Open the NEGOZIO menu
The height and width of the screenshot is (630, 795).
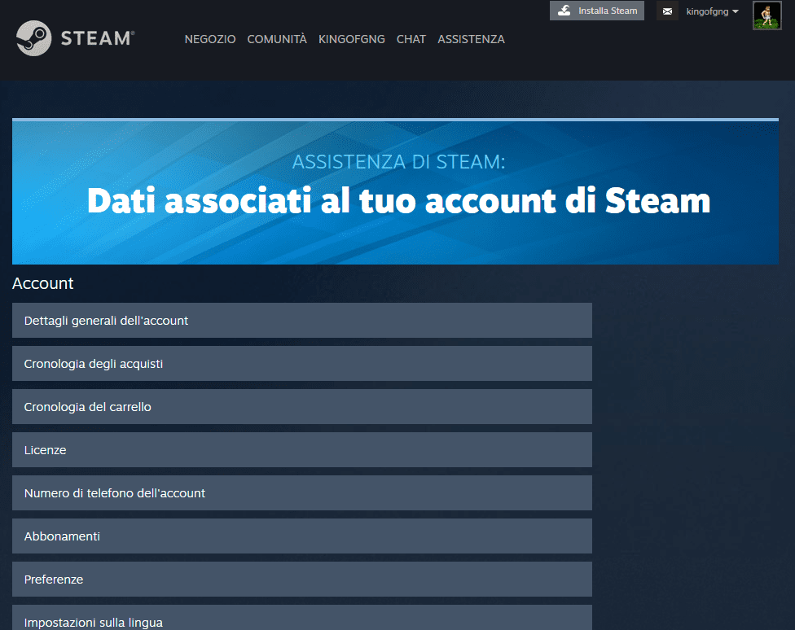pos(210,39)
